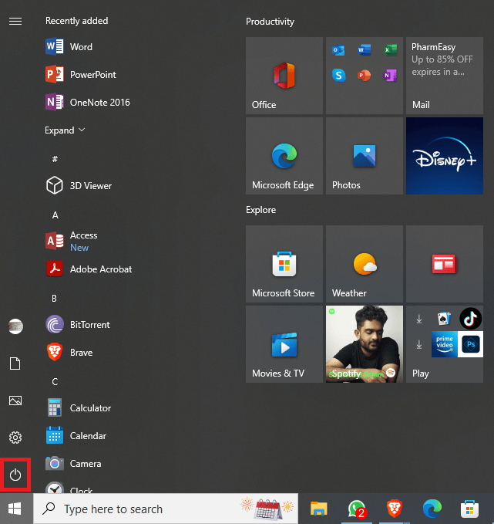Click the user account avatar

(15, 326)
